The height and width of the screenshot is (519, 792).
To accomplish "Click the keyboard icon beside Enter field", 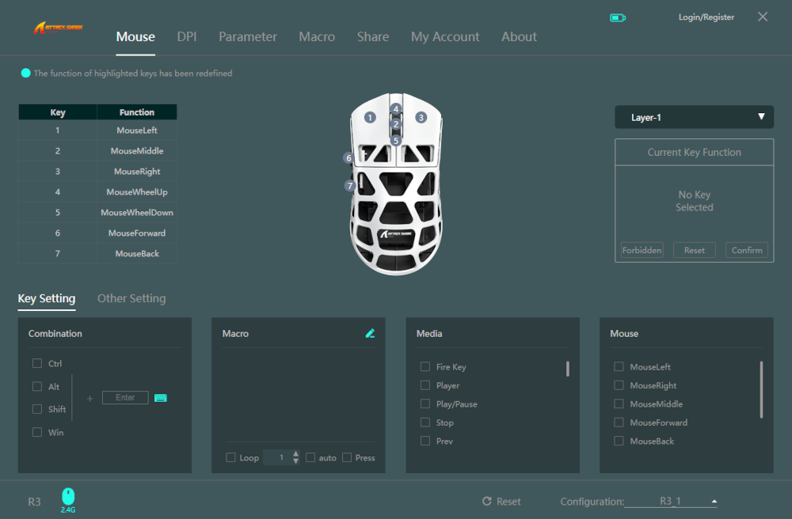I will point(161,398).
